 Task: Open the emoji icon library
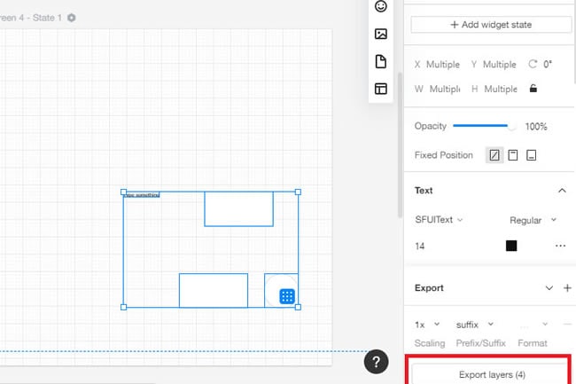point(380,6)
